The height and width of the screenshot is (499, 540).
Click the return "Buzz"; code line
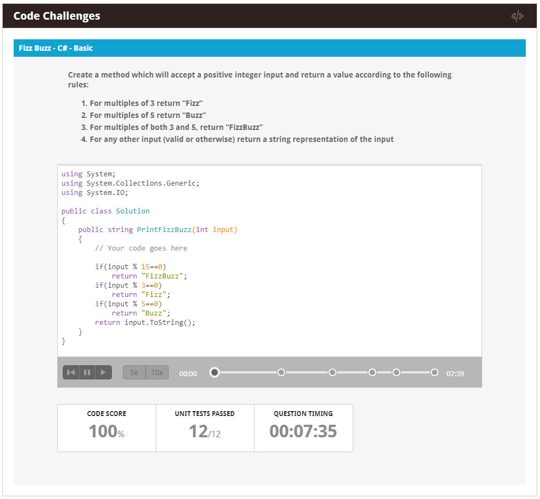(x=141, y=313)
